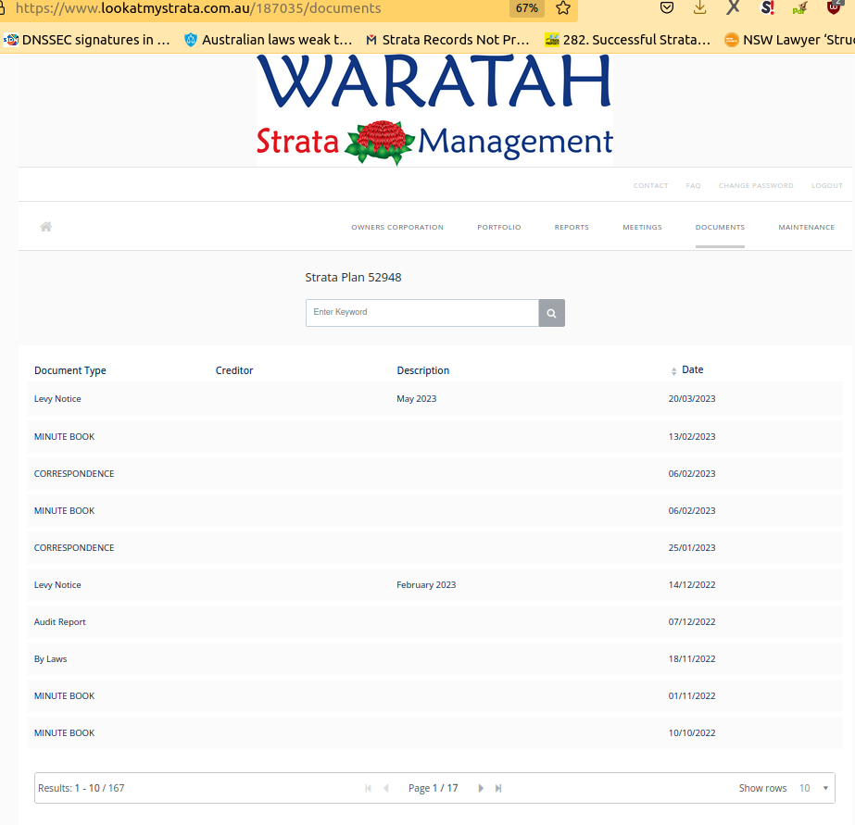Open the Meetings menu
Image resolution: width=855 pixels, height=825 pixels.
click(x=642, y=227)
